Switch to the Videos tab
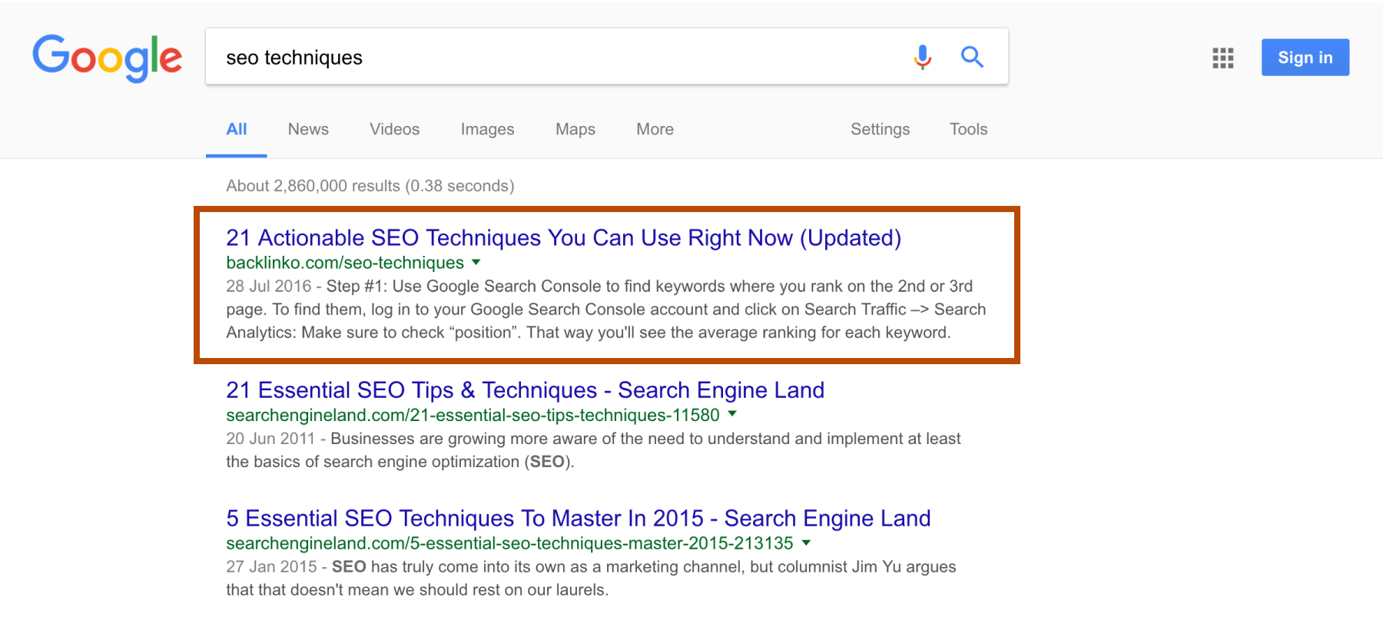The height and width of the screenshot is (630, 1383). point(394,129)
